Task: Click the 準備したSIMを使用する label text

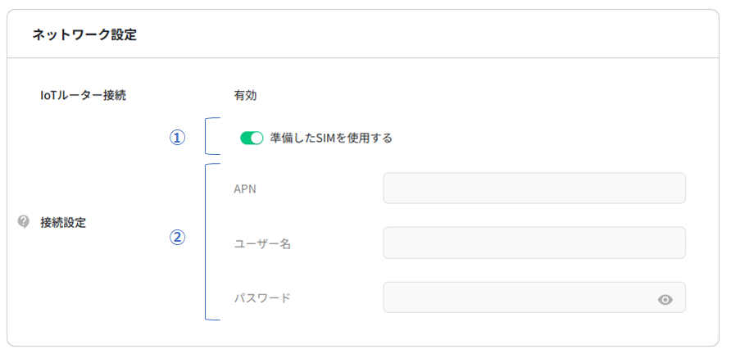Action: point(331,138)
